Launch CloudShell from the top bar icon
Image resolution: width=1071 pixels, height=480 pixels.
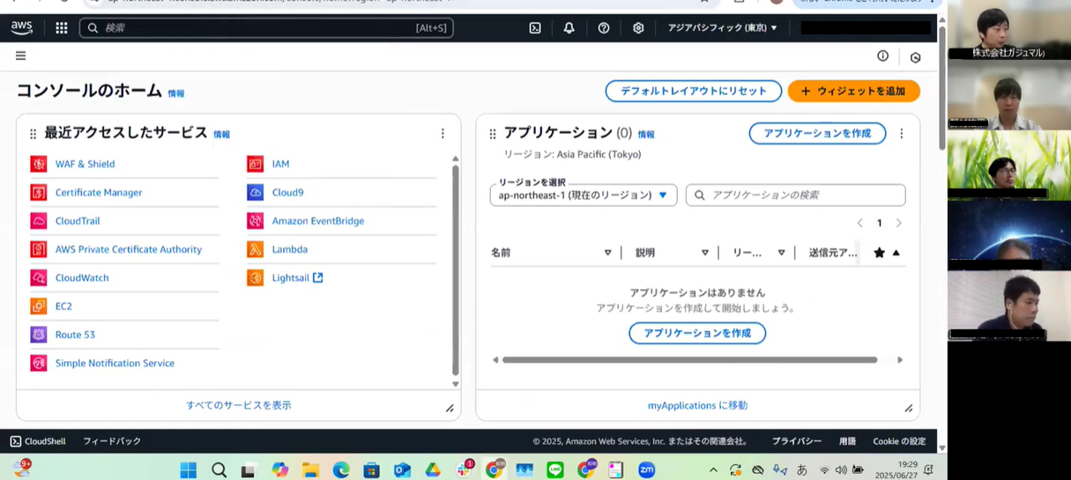[535, 28]
